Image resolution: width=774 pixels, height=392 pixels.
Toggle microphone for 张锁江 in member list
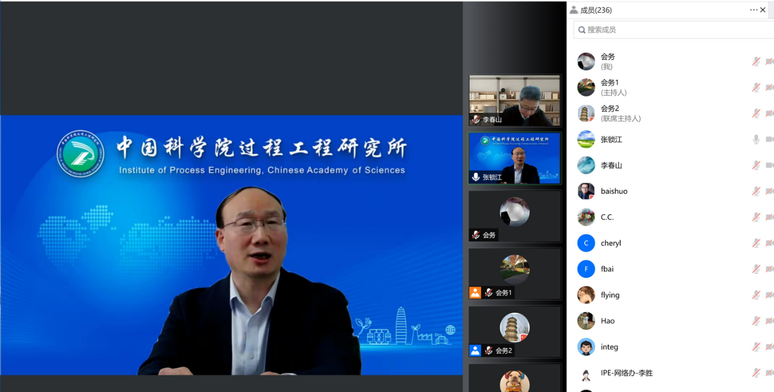[x=756, y=140]
